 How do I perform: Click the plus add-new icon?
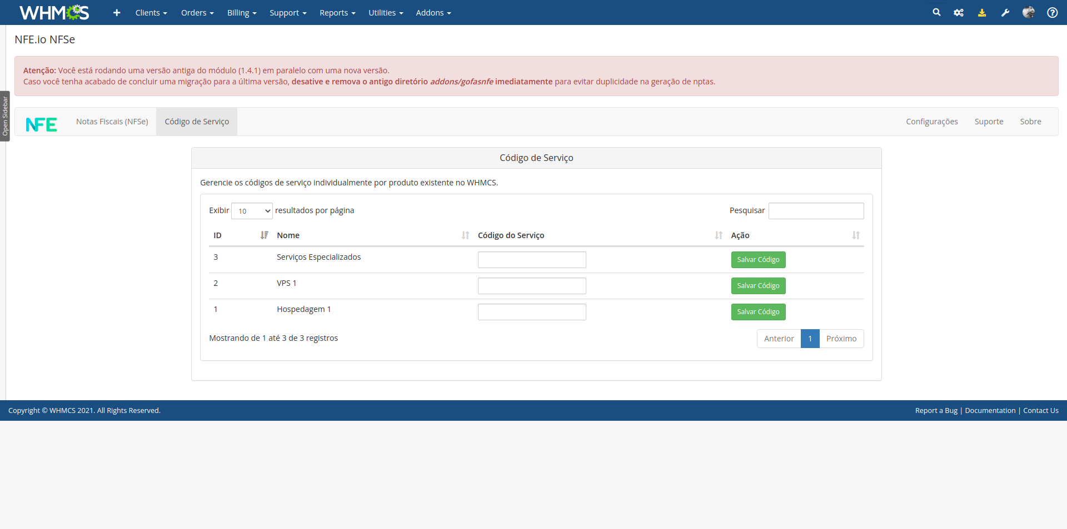(x=117, y=12)
